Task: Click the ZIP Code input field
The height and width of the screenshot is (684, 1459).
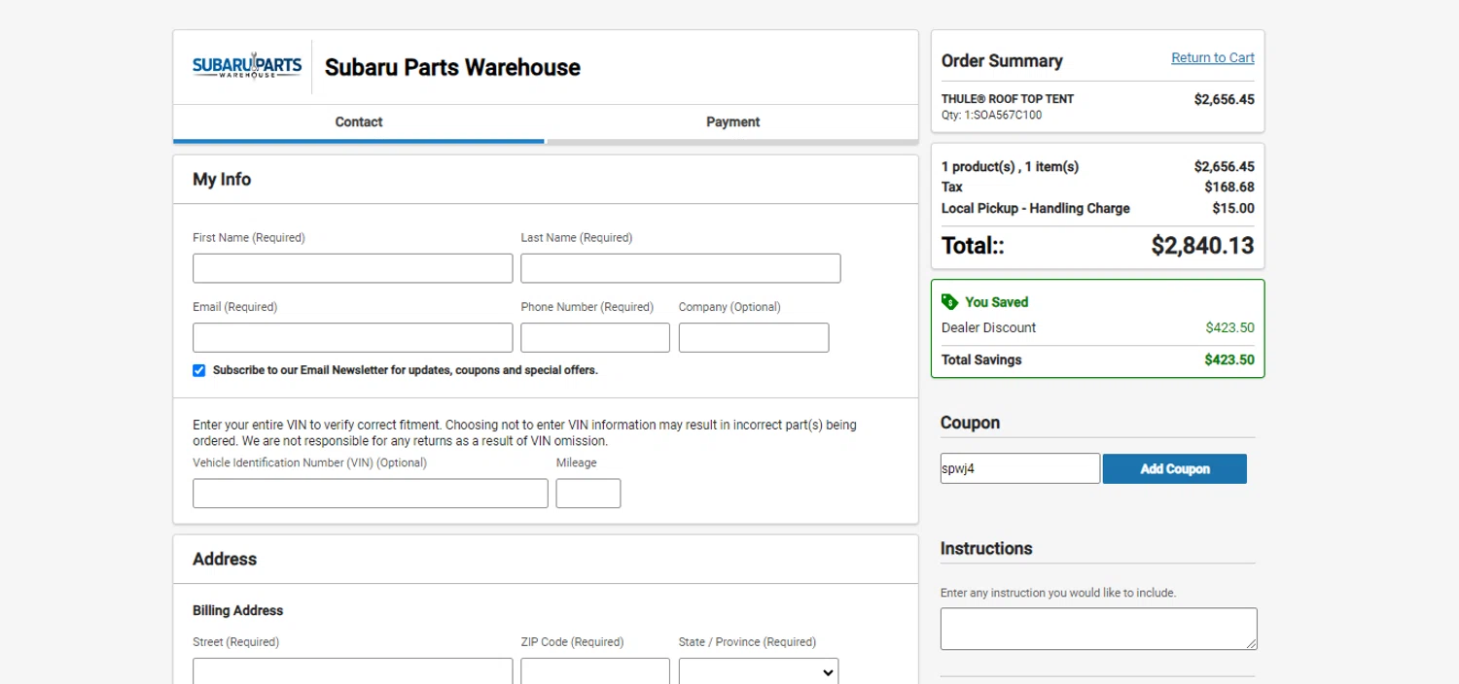Action: coord(595,671)
